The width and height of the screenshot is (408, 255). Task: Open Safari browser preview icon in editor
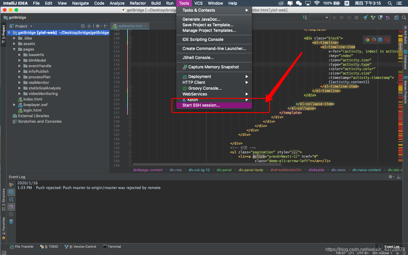(x=380, y=40)
